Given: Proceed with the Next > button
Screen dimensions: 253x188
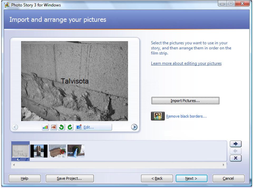Looking at the screenshot, I should point(191,178).
